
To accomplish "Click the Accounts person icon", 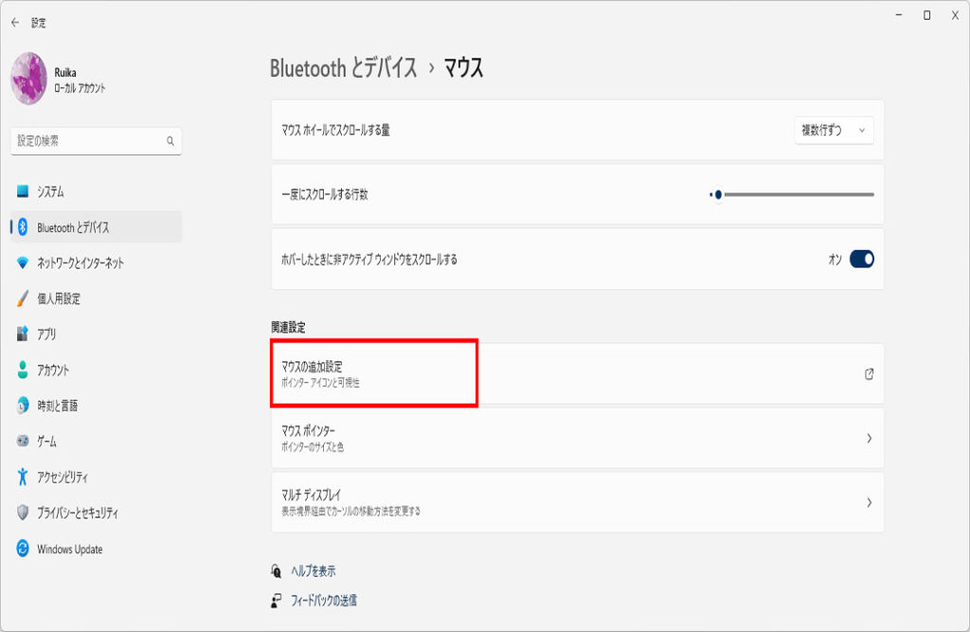I will 23,370.
